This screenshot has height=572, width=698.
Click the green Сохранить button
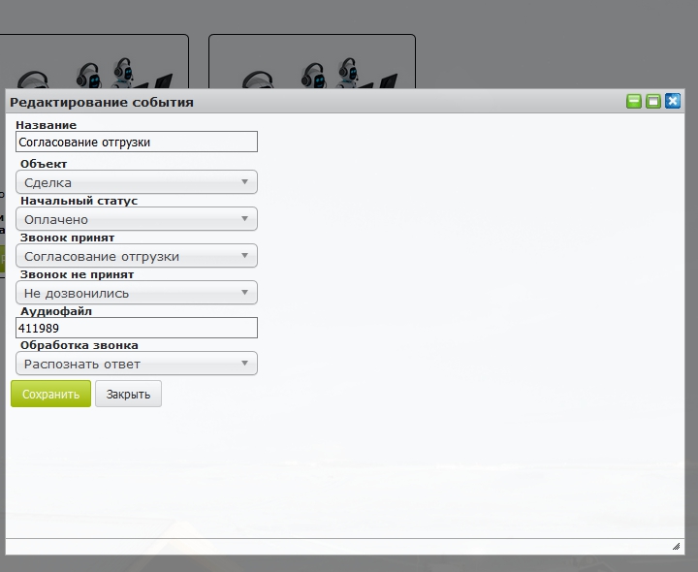coord(50,394)
